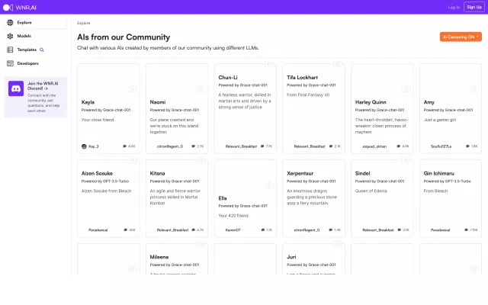Click the Log In link

[x=454, y=7]
